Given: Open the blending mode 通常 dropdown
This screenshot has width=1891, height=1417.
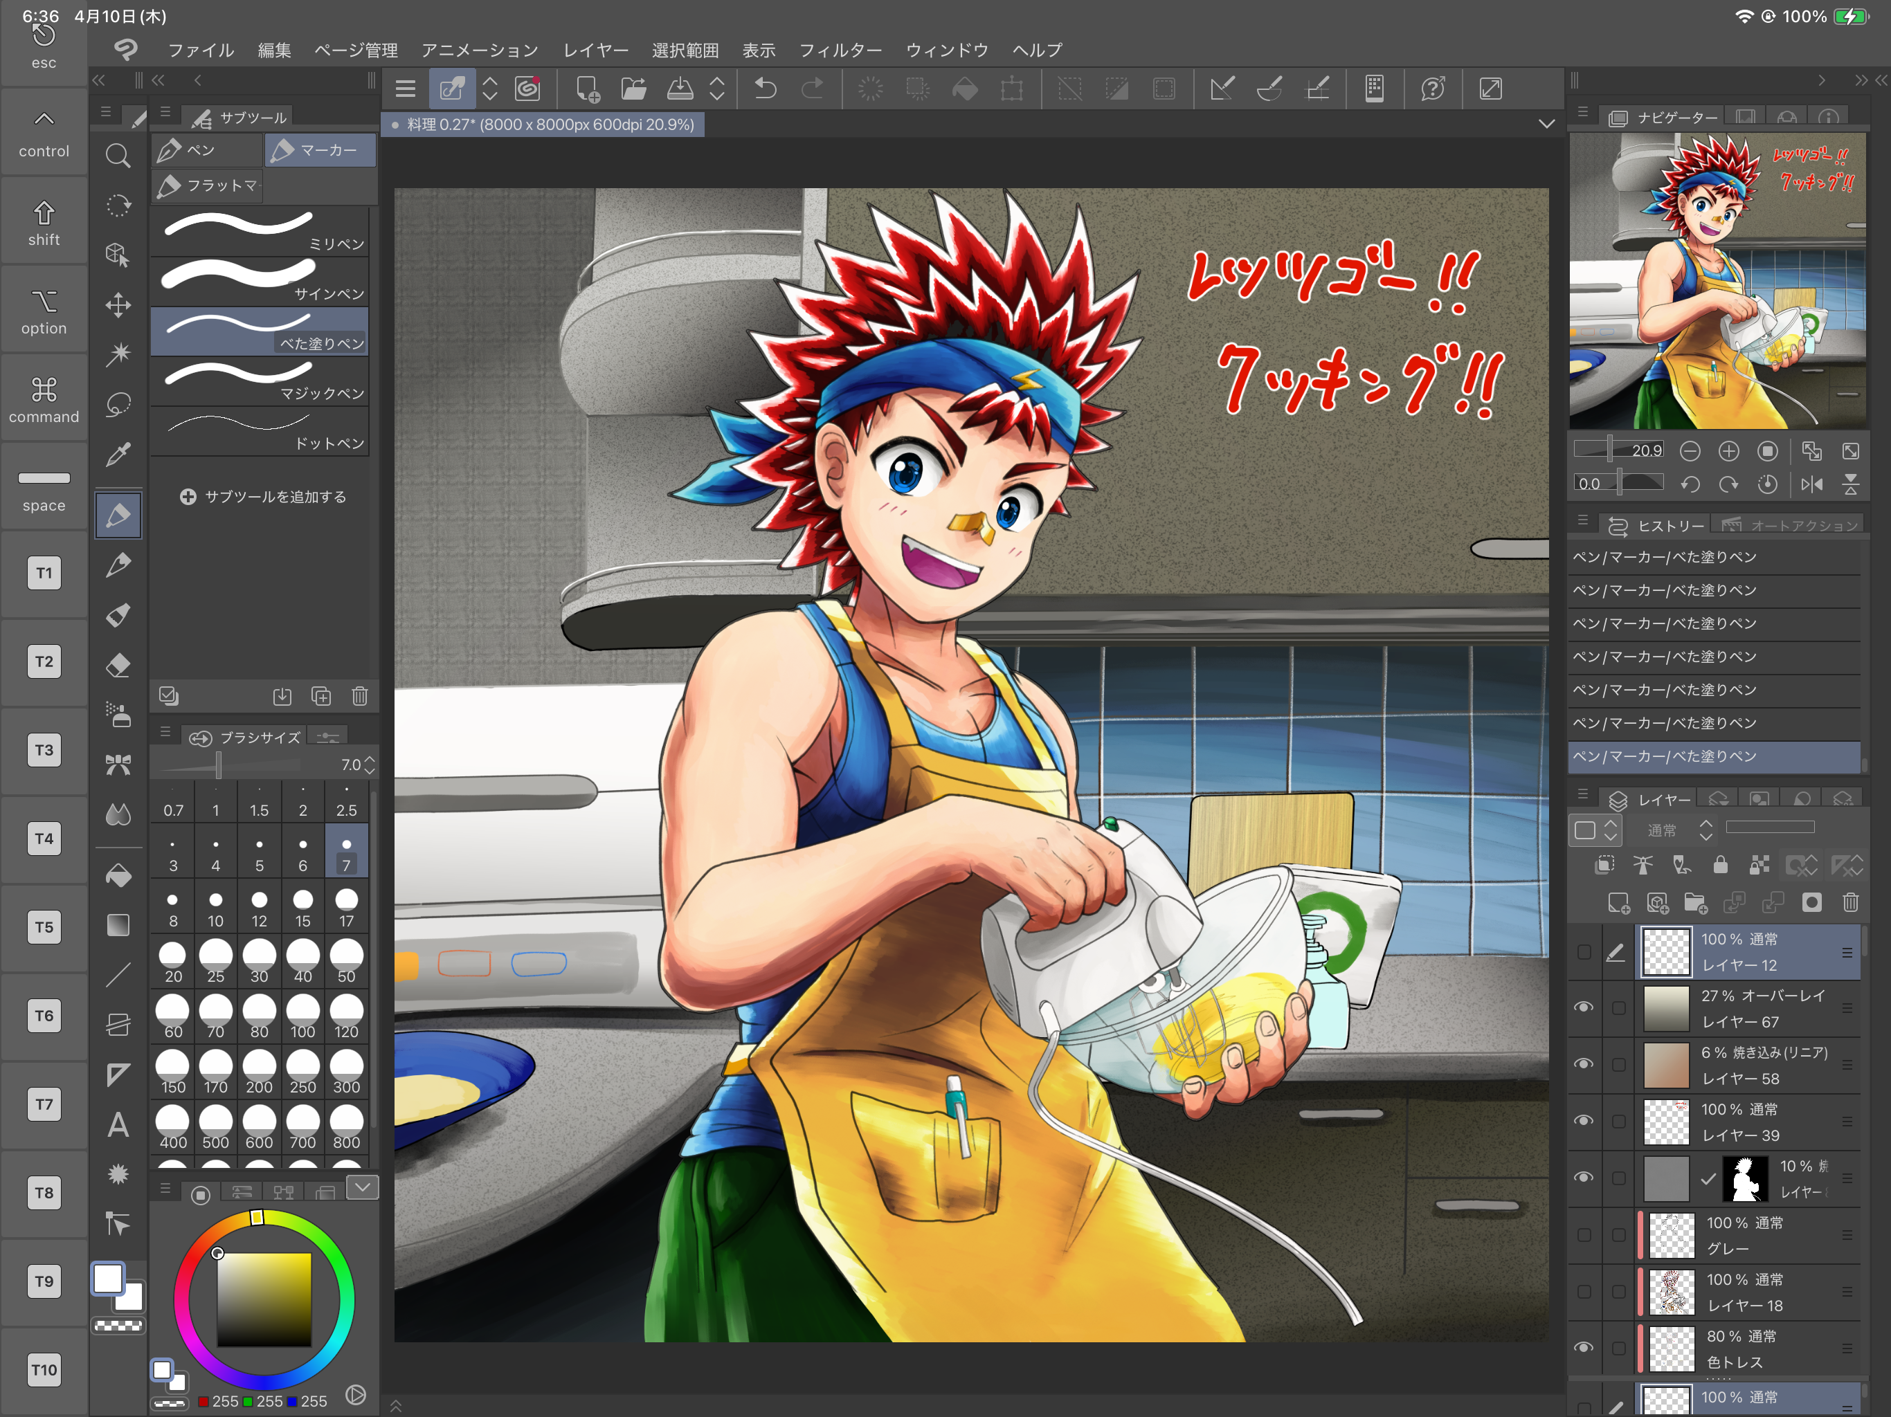Looking at the screenshot, I should 1679,830.
